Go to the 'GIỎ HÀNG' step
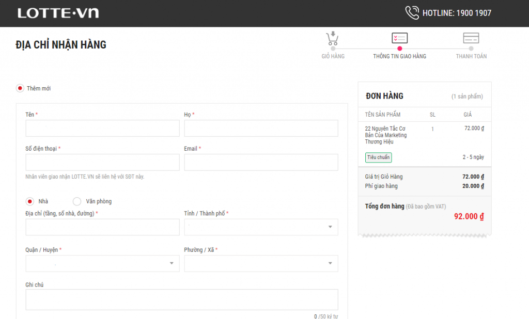 pos(333,56)
